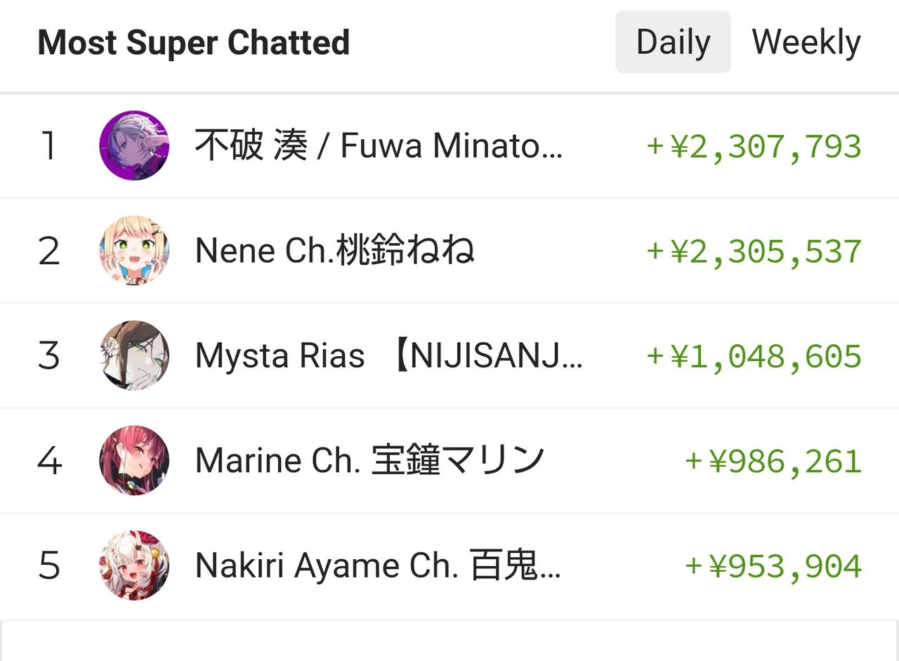This screenshot has height=661, width=899.
Task: Click rank number 1 in the list
Action: click(49, 145)
